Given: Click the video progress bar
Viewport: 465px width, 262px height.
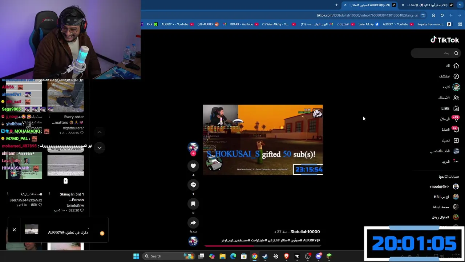Looking at the screenshot, I should tap(263, 246).
